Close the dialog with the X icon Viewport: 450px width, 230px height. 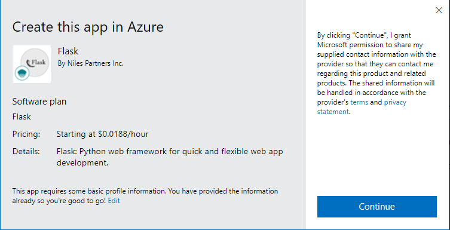pyautogui.click(x=439, y=10)
